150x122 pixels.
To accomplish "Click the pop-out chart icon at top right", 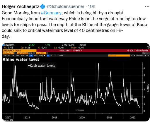I will click(x=148, y=48).
